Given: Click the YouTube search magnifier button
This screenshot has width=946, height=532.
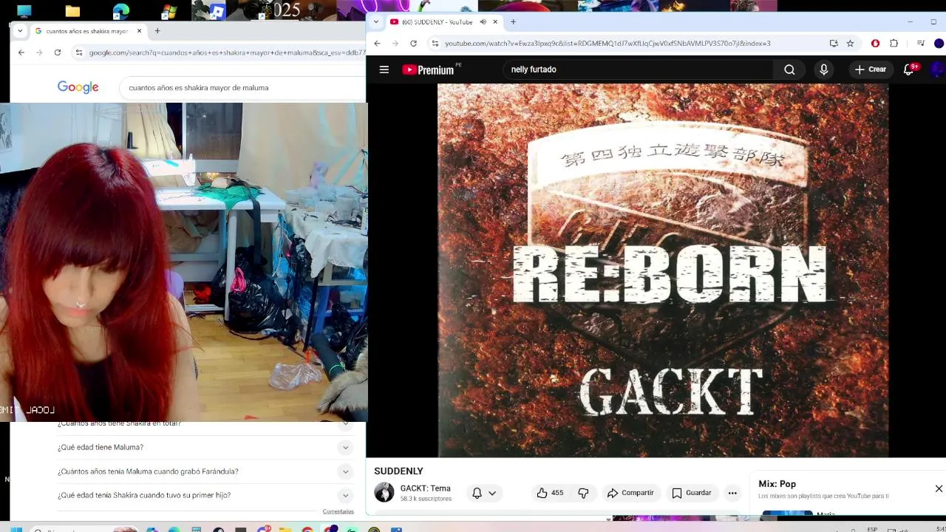Looking at the screenshot, I should click(789, 69).
